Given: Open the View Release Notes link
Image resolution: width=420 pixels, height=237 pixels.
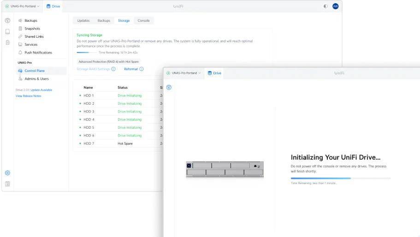Looking at the screenshot, I should (29, 96).
